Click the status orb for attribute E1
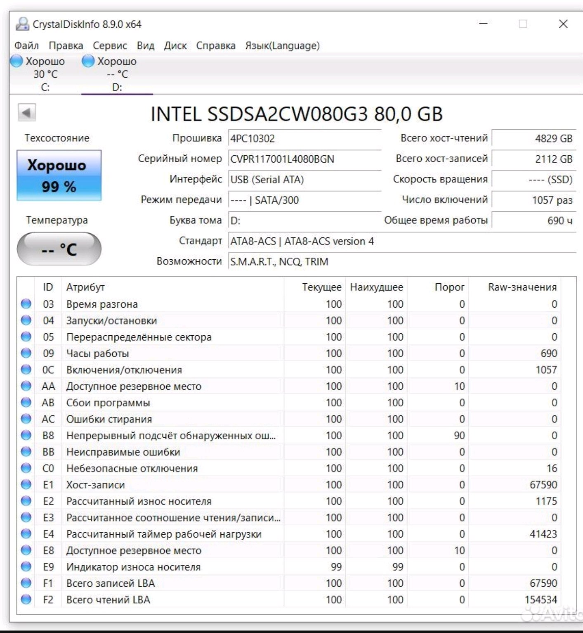 point(26,484)
